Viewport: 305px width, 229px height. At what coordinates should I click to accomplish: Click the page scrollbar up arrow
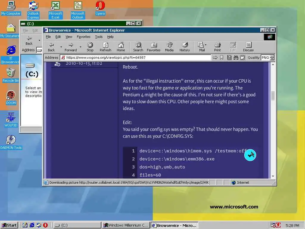(x=273, y=64)
